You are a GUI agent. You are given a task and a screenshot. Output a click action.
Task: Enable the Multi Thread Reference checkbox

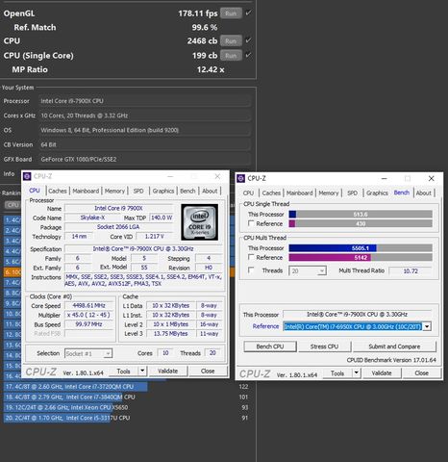pyautogui.click(x=251, y=257)
